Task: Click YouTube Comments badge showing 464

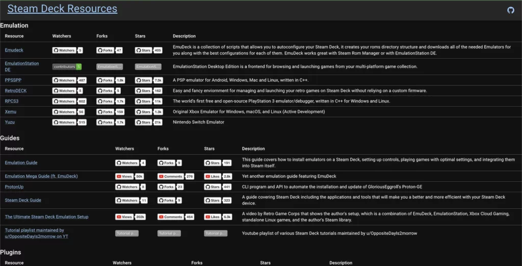Action: 176,217
